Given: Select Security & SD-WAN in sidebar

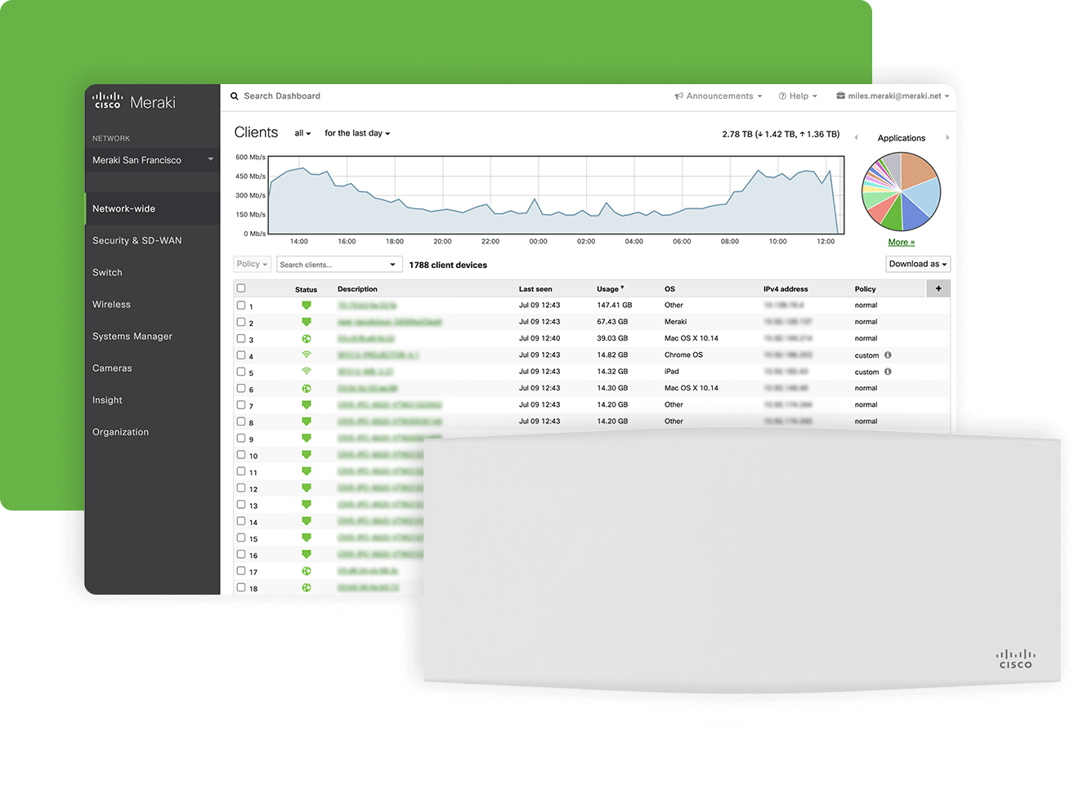Looking at the screenshot, I should 137,241.
